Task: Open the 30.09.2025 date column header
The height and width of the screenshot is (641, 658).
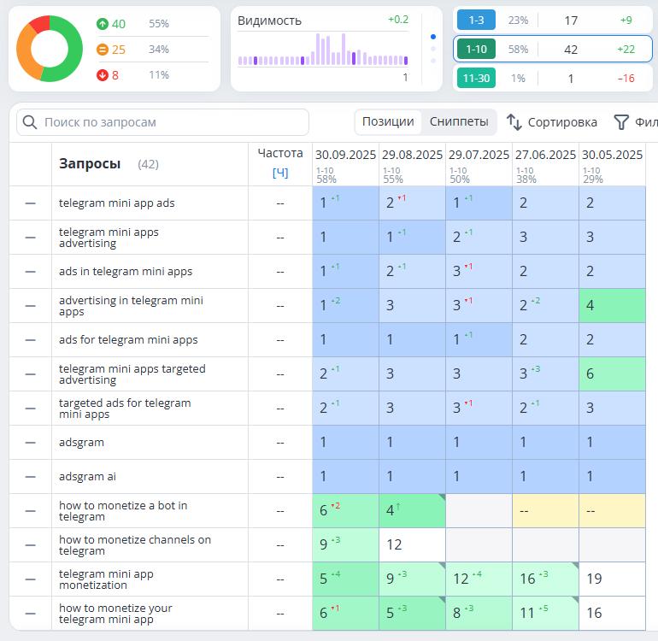Action: point(345,155)
